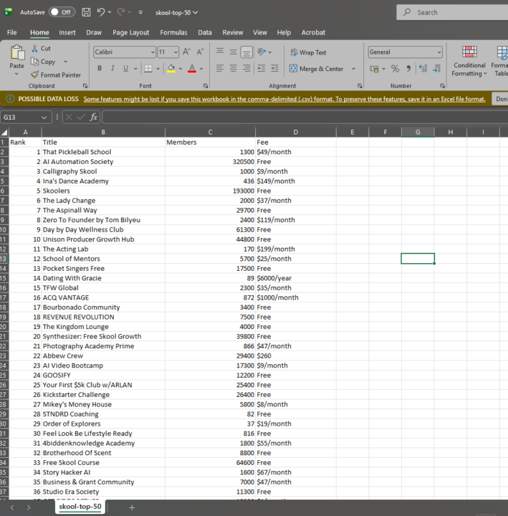Open Fill Color dropdown arrow

181,69
